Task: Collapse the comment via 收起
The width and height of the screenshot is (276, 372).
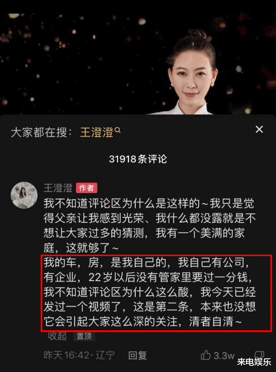Action: click(57, 336)
